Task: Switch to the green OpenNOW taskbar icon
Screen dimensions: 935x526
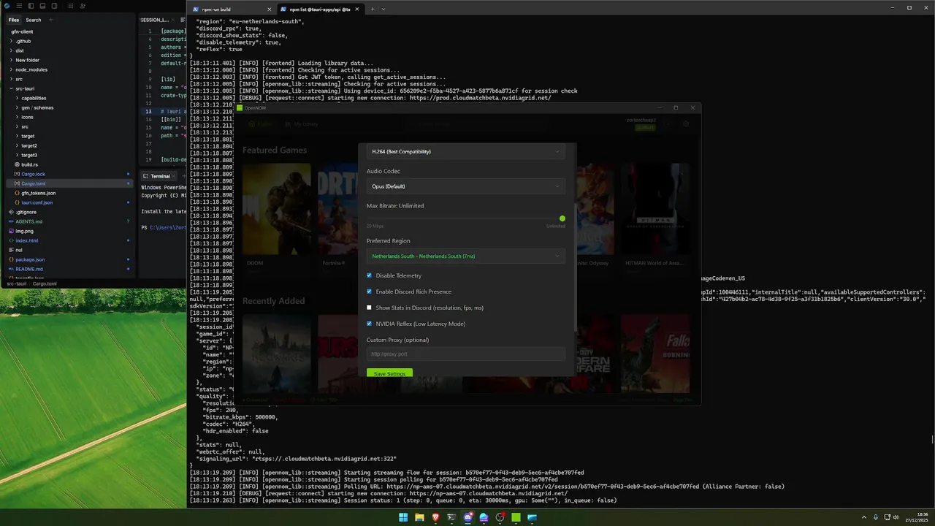Action: [516, 517]
